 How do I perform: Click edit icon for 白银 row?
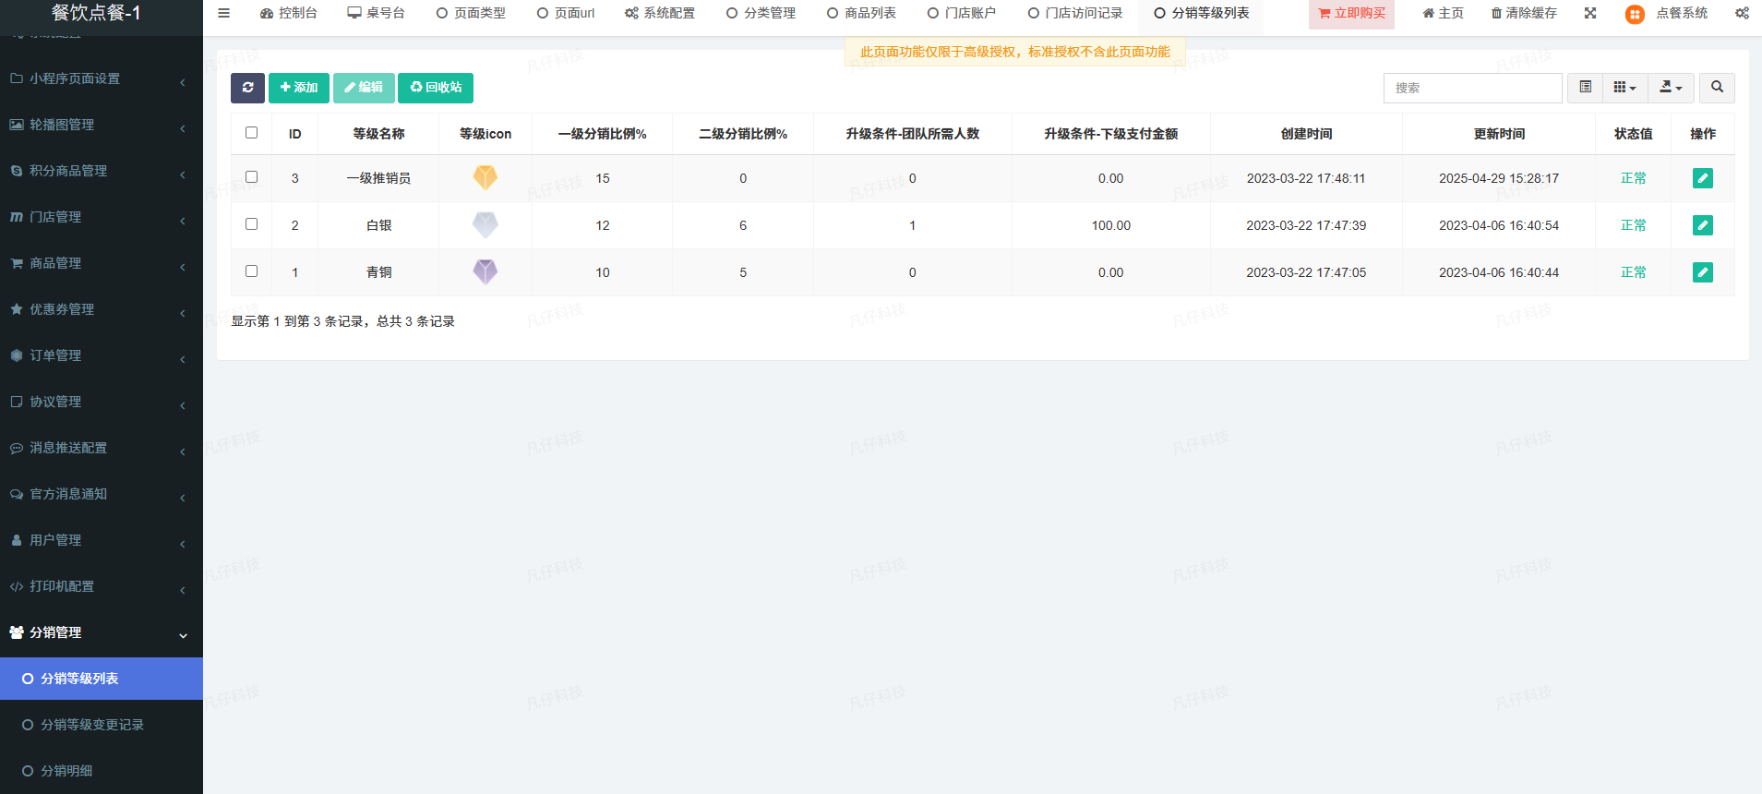(x=1702, y=225)
